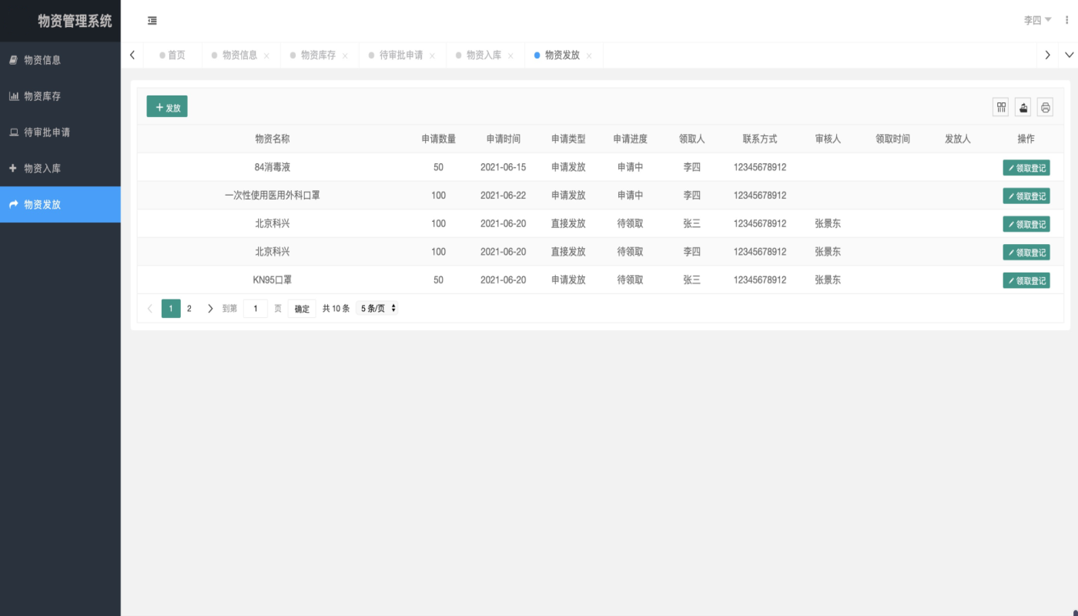Image resolution: width=1078 pixels, height=616 pixels.
Task: Click the 申请数量 column header
Action: click(439, 139)
